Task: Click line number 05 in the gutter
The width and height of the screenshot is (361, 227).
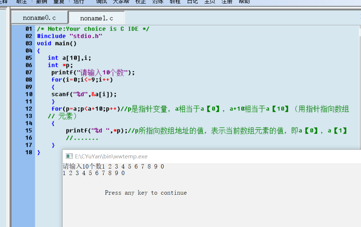Action: click(x=29, y=58)
